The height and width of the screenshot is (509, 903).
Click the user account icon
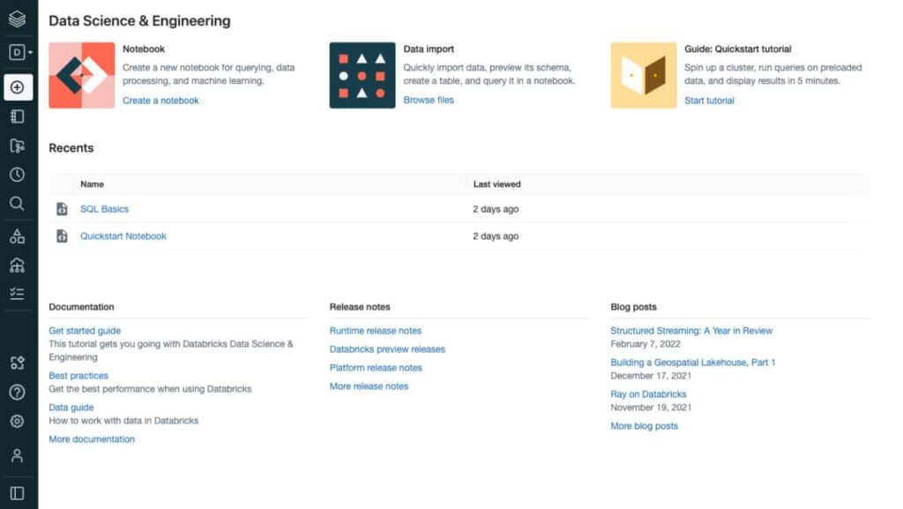pos(18,455)
